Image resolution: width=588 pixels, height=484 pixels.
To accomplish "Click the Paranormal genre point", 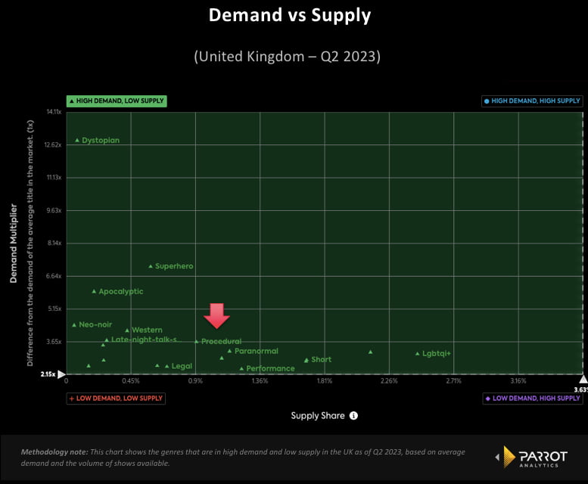I will point(229,351).
